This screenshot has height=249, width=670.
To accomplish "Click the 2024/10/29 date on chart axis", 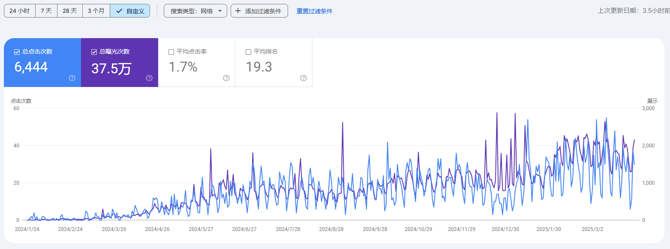I will [418, 229].
